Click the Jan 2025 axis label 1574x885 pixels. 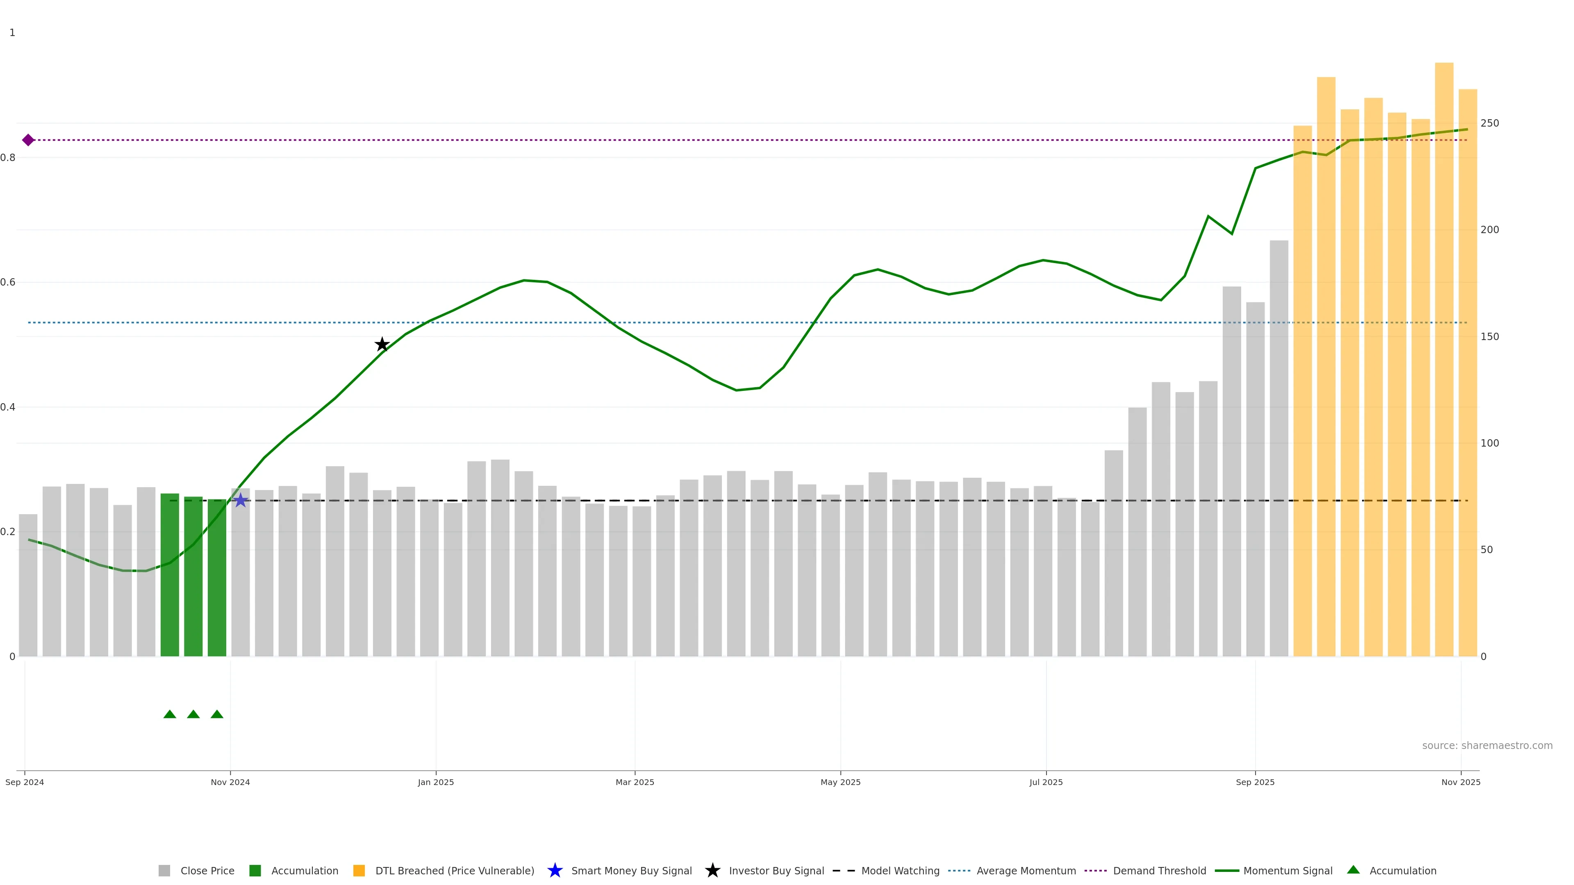pyautogui.click(x=436, y=783)
